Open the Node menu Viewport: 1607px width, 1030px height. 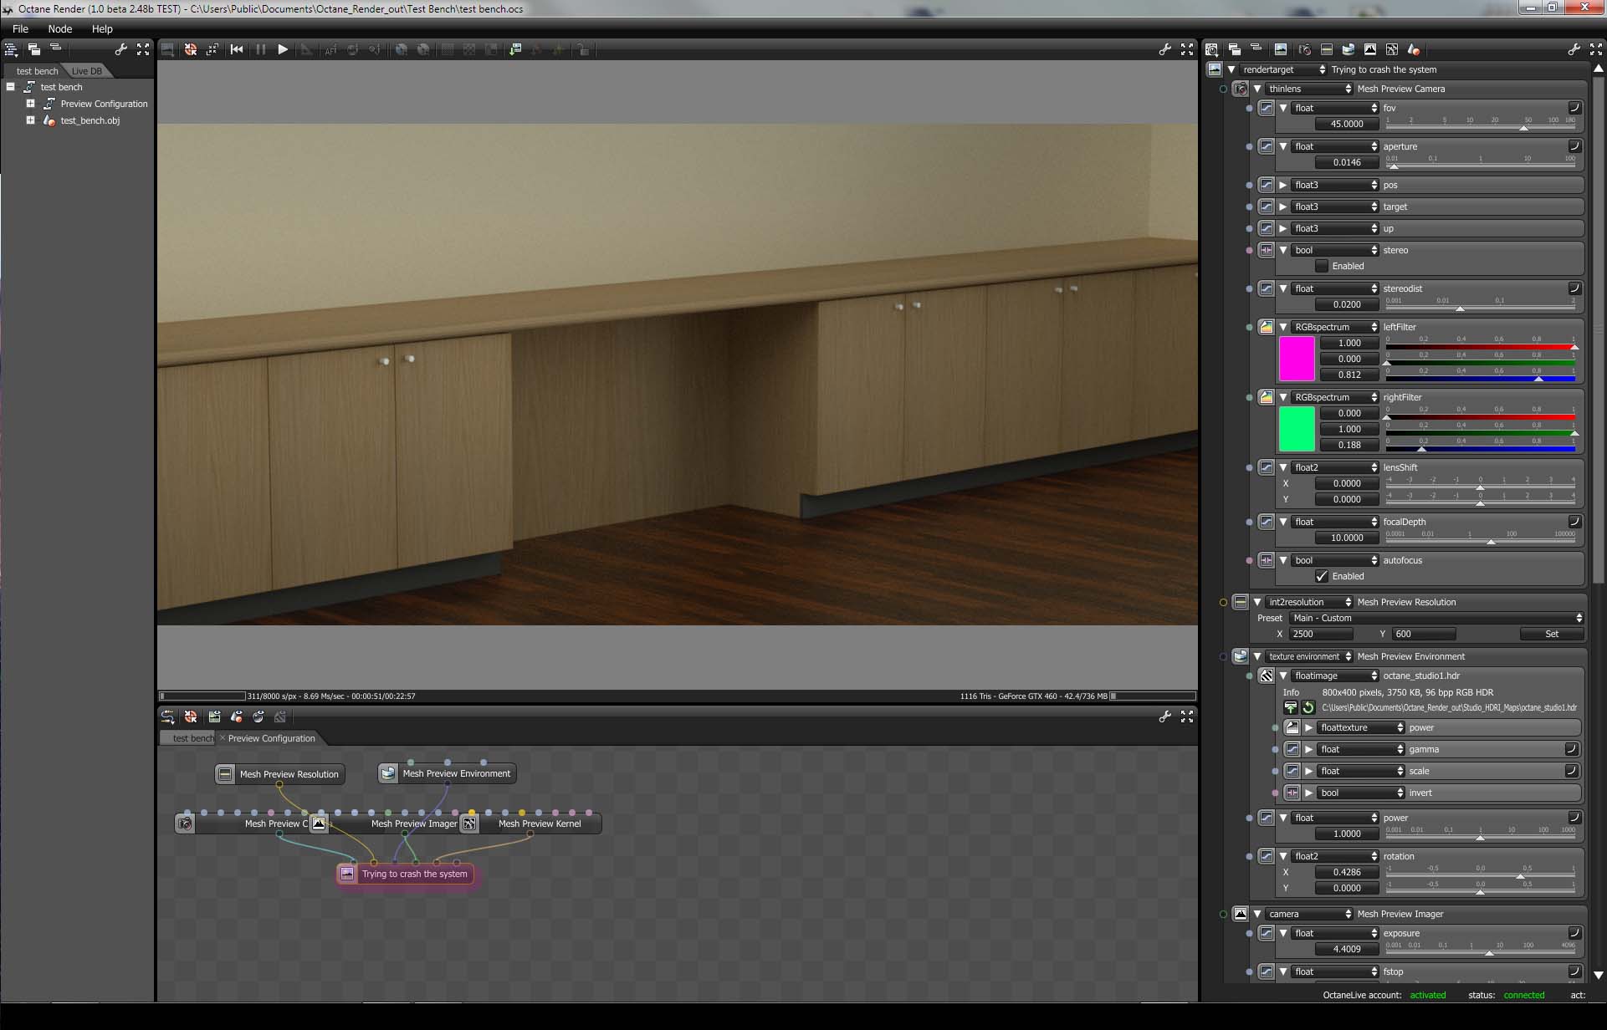click(59, 28)
